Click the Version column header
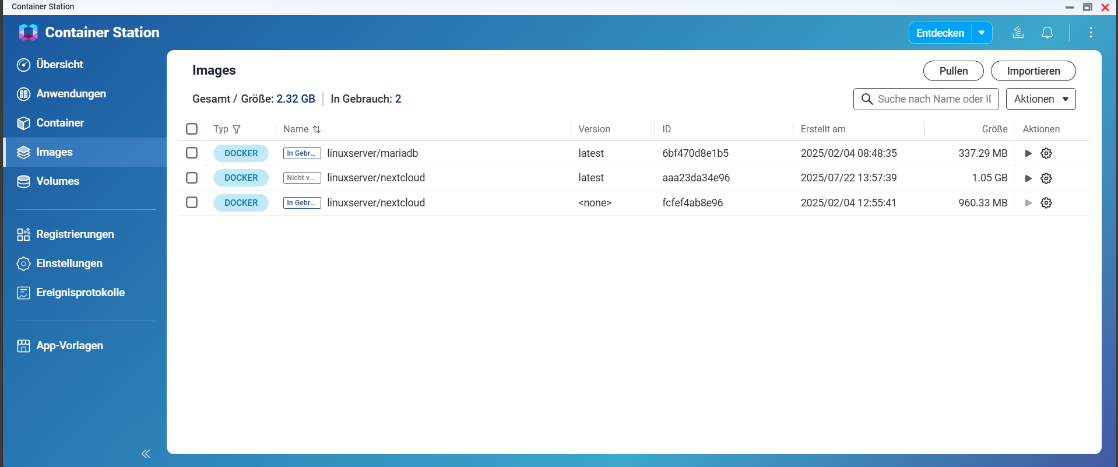The image size is (1118, 467). [594, 129]
